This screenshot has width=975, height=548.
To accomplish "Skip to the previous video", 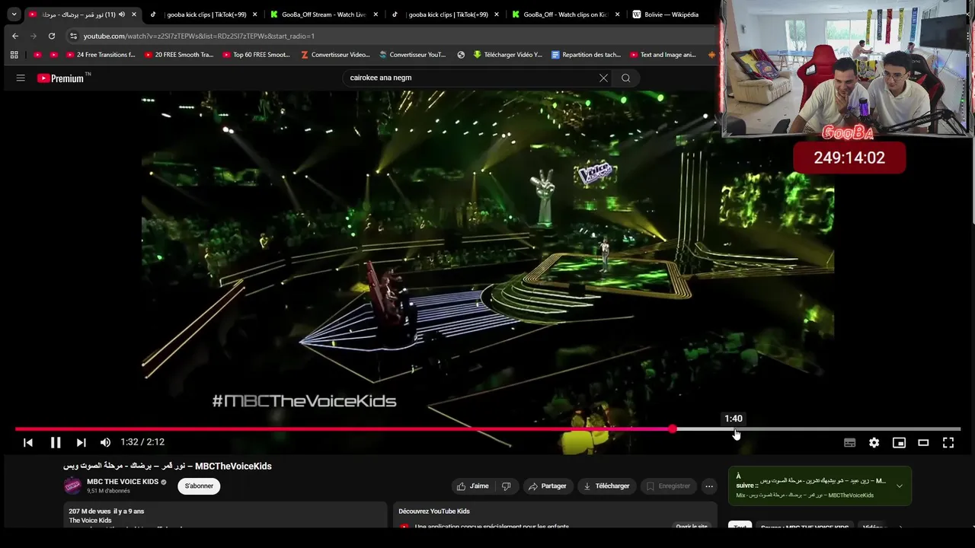I will click(28, 442).
